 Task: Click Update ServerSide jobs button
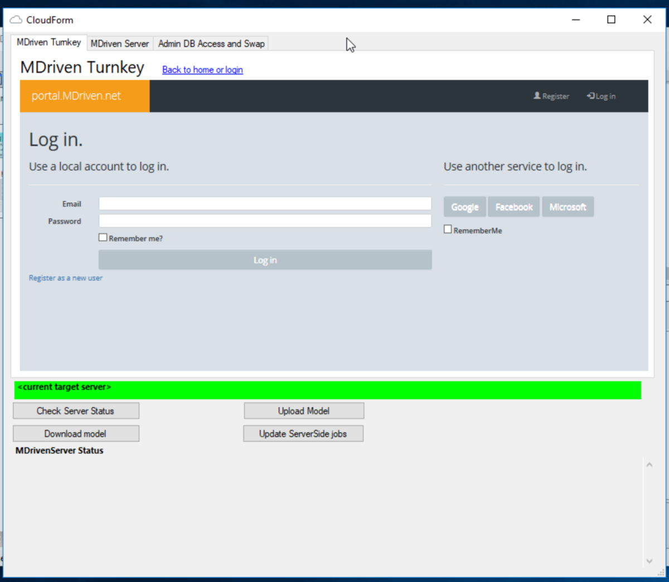point(303,434)
